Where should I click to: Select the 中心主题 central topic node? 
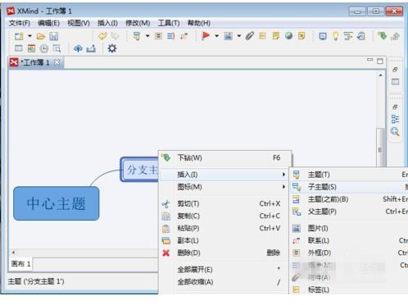click(x=57, y=203)
